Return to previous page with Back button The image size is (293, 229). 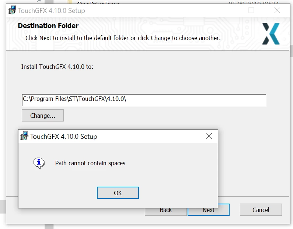coord(166,212)
